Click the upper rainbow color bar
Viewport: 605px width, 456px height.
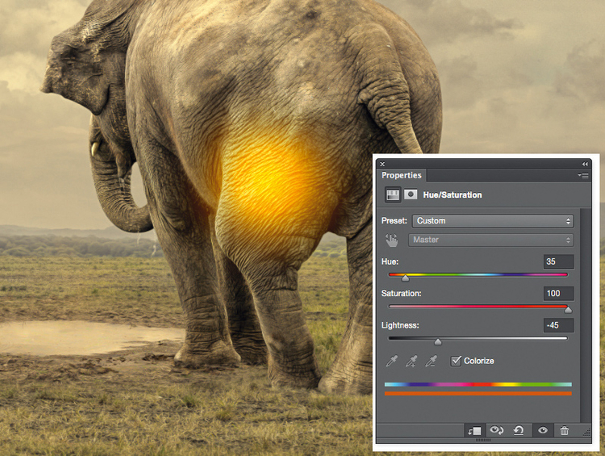[478, 384]
